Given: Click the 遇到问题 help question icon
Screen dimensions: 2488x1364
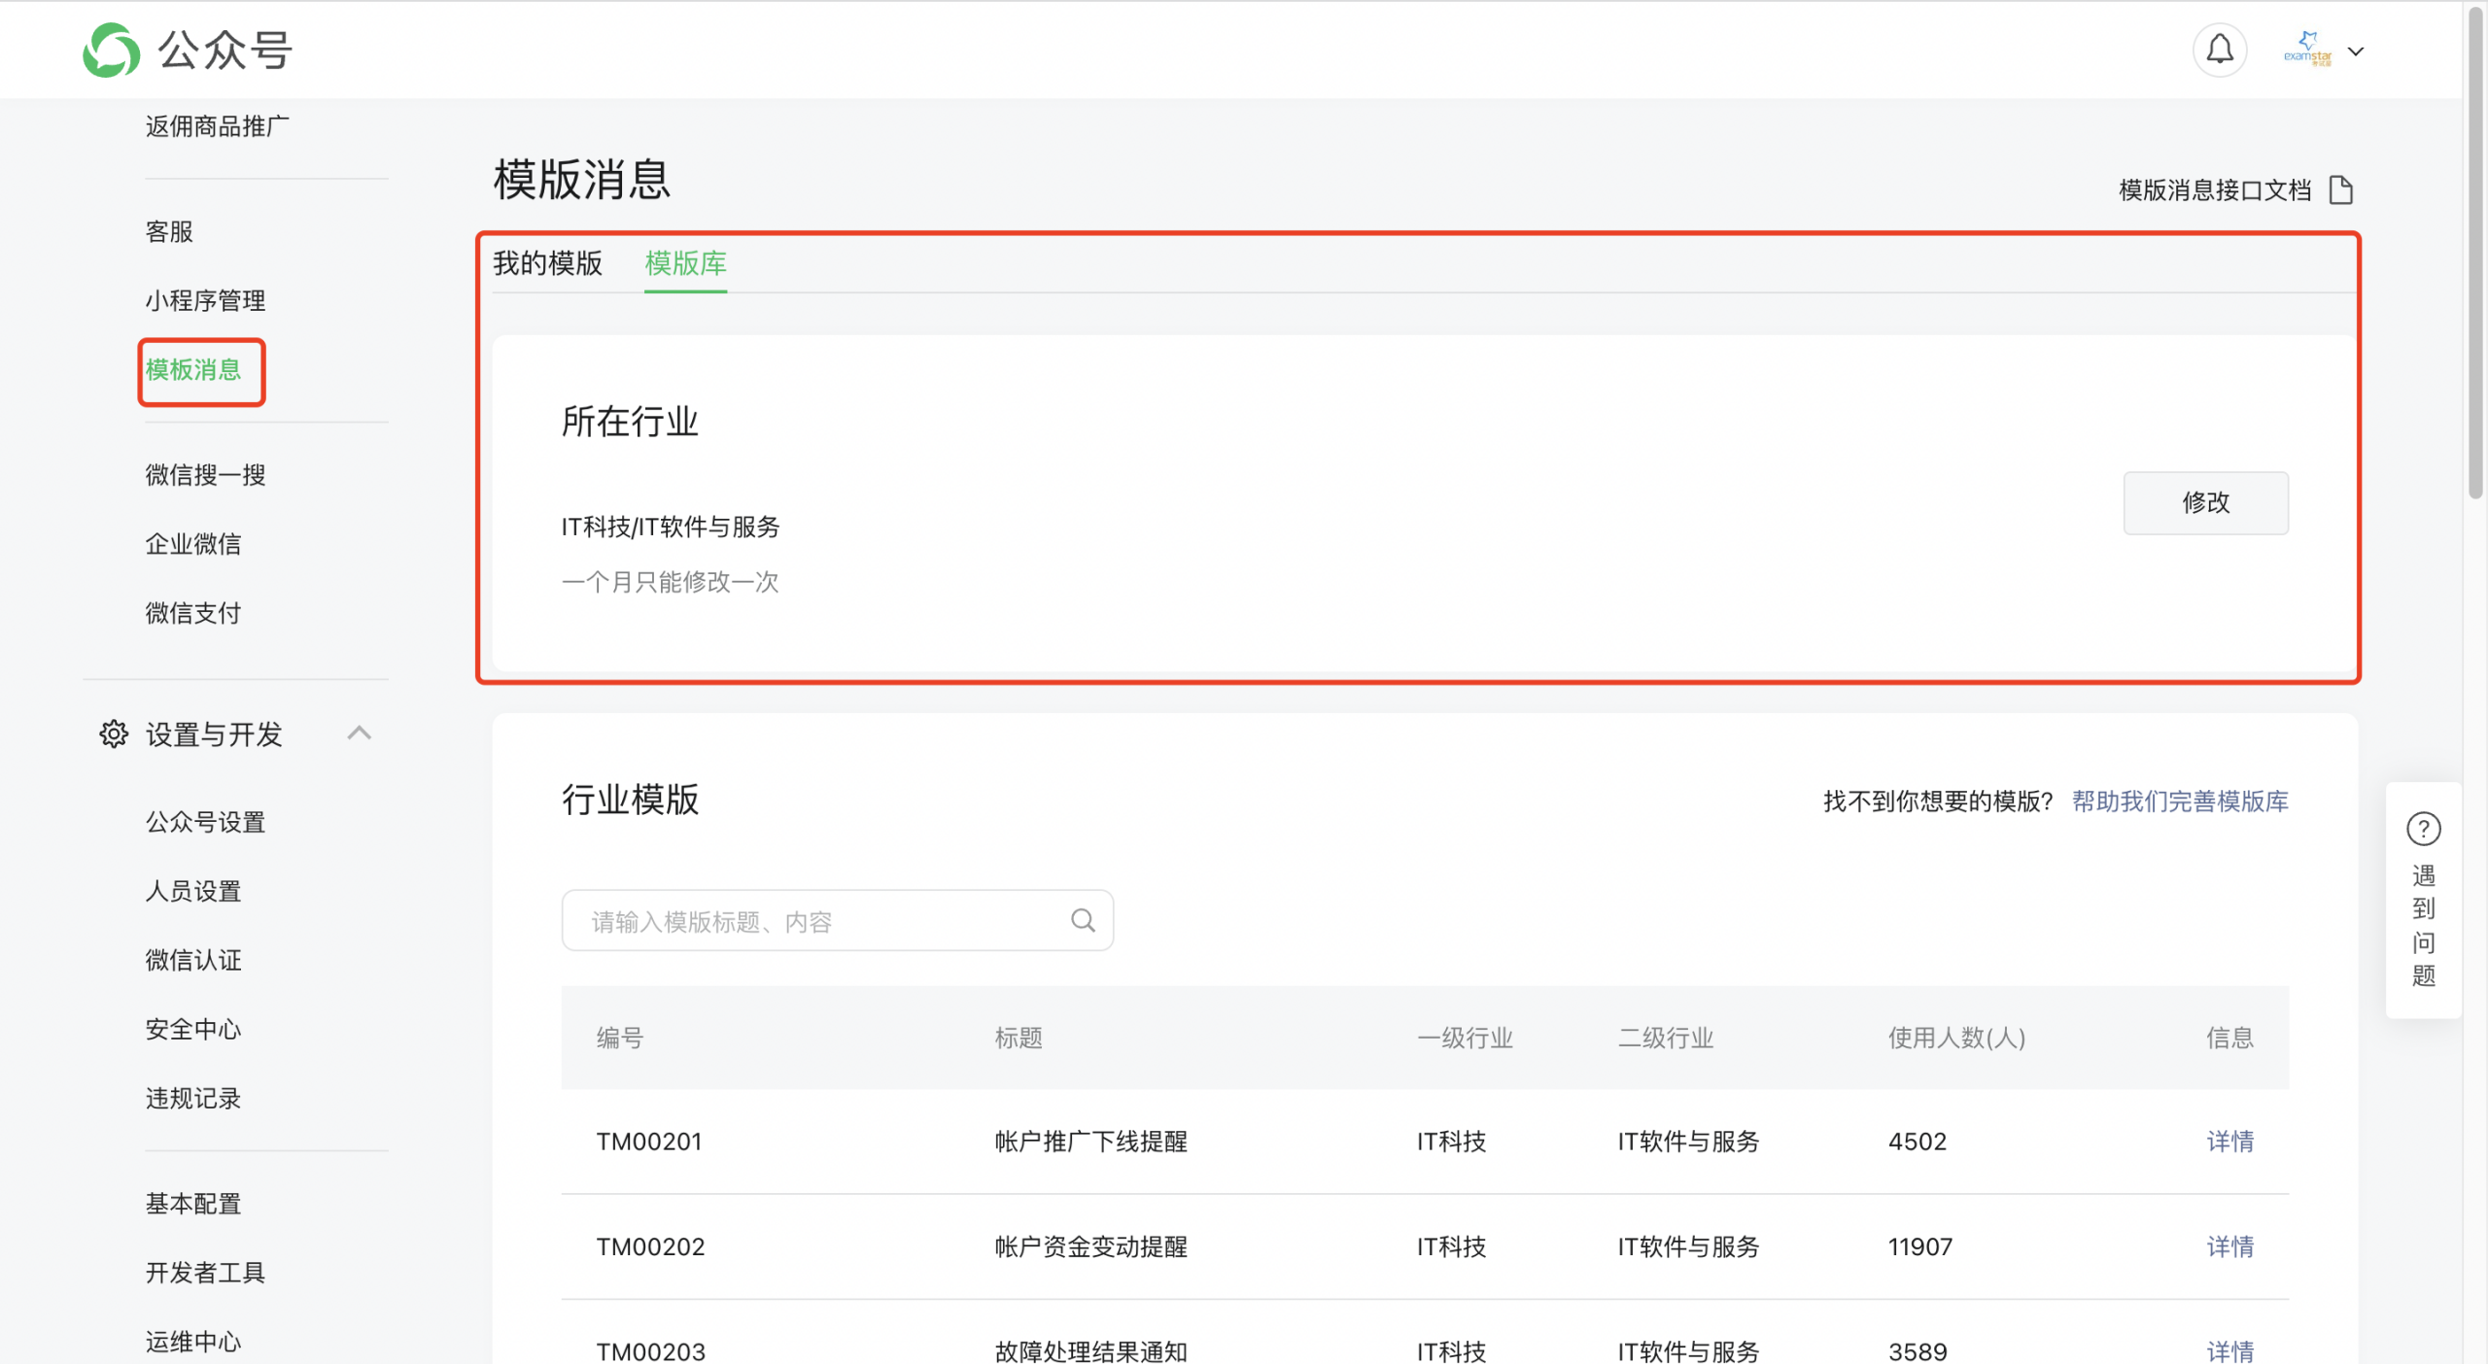Looking at the screenshot, I should tap(2423, 829).
